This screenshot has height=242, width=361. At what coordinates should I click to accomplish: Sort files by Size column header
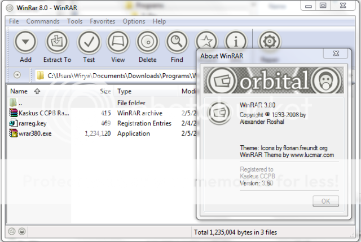coord(92,91)
